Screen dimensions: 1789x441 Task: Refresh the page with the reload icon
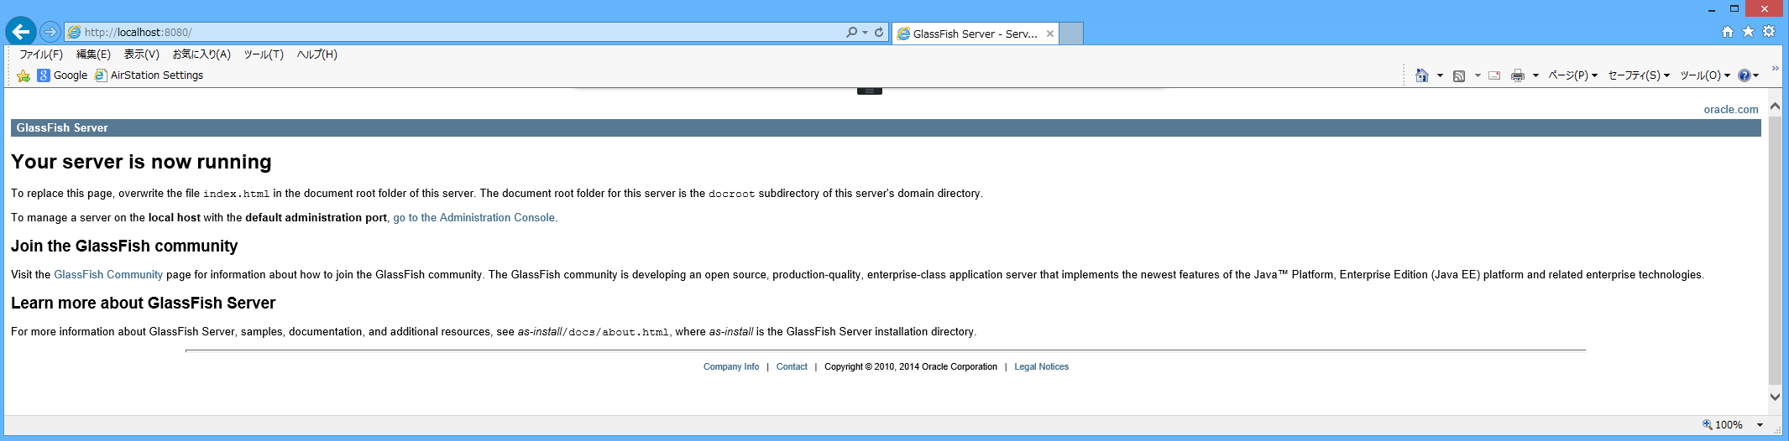pos(879,32)
